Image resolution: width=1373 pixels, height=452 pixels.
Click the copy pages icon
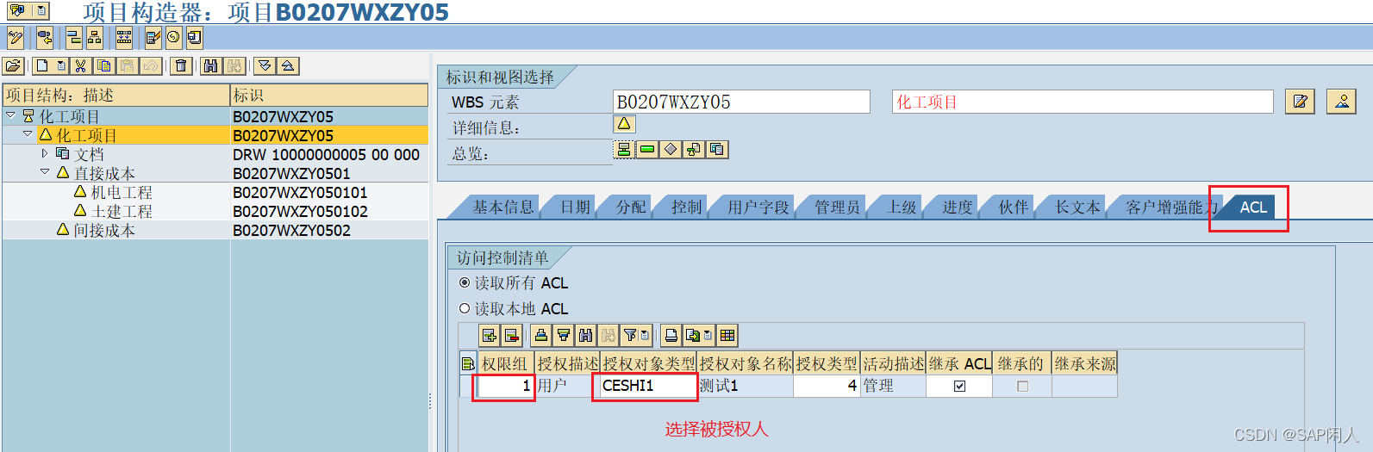(103, 65)
